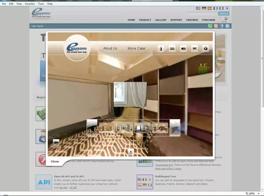Open the info icon in tour toolbar
The height and width of the screenshot is (196, 264).
point(161,49)
